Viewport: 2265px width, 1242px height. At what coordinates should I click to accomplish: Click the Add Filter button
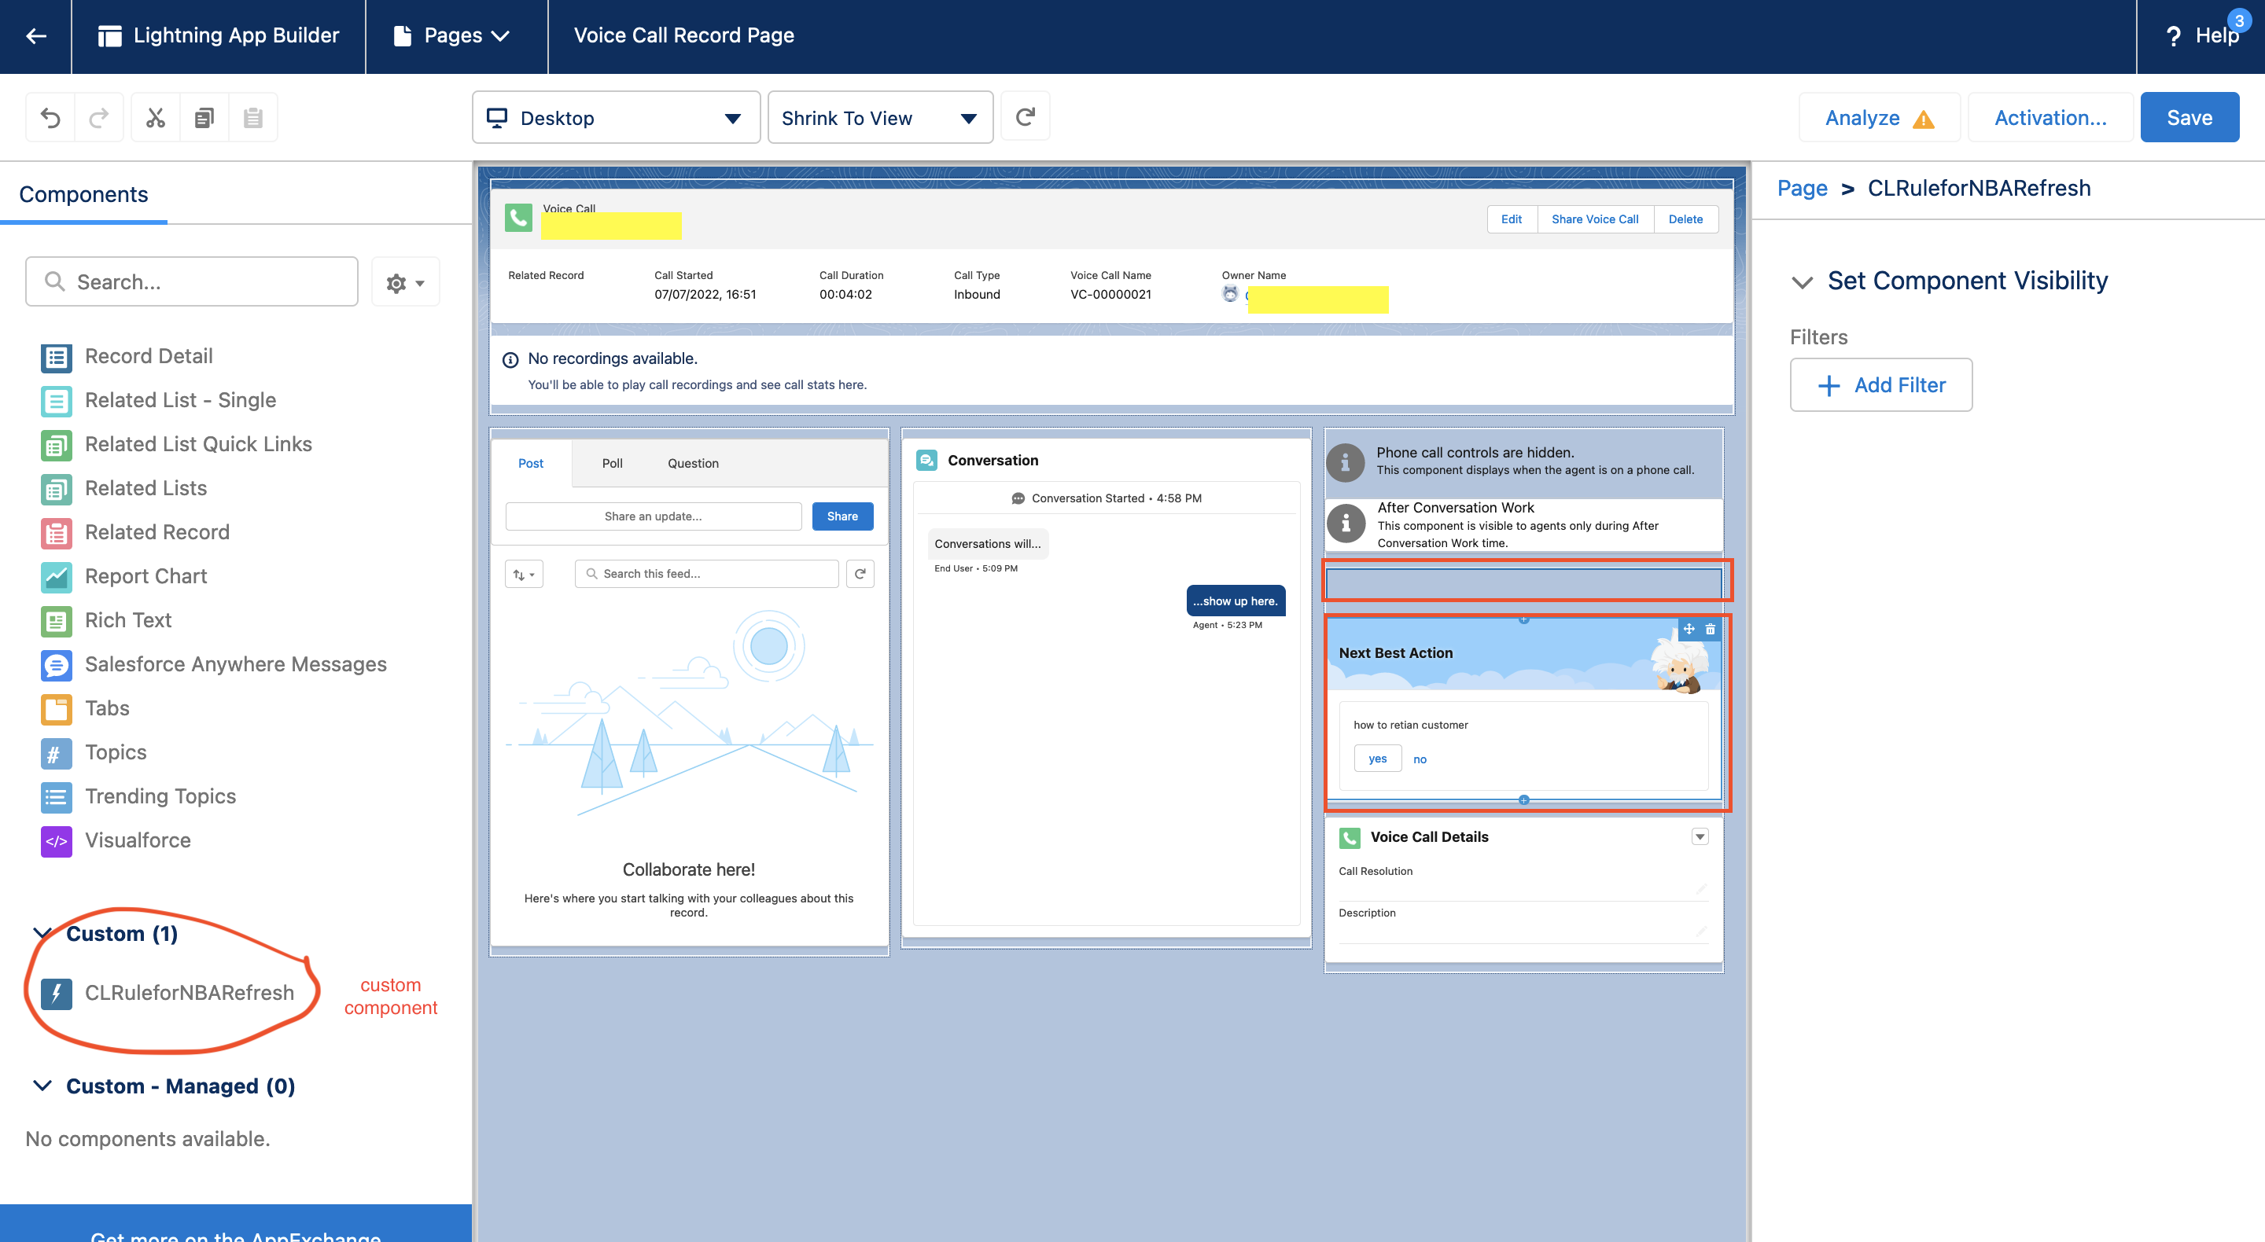[1880, 385]
